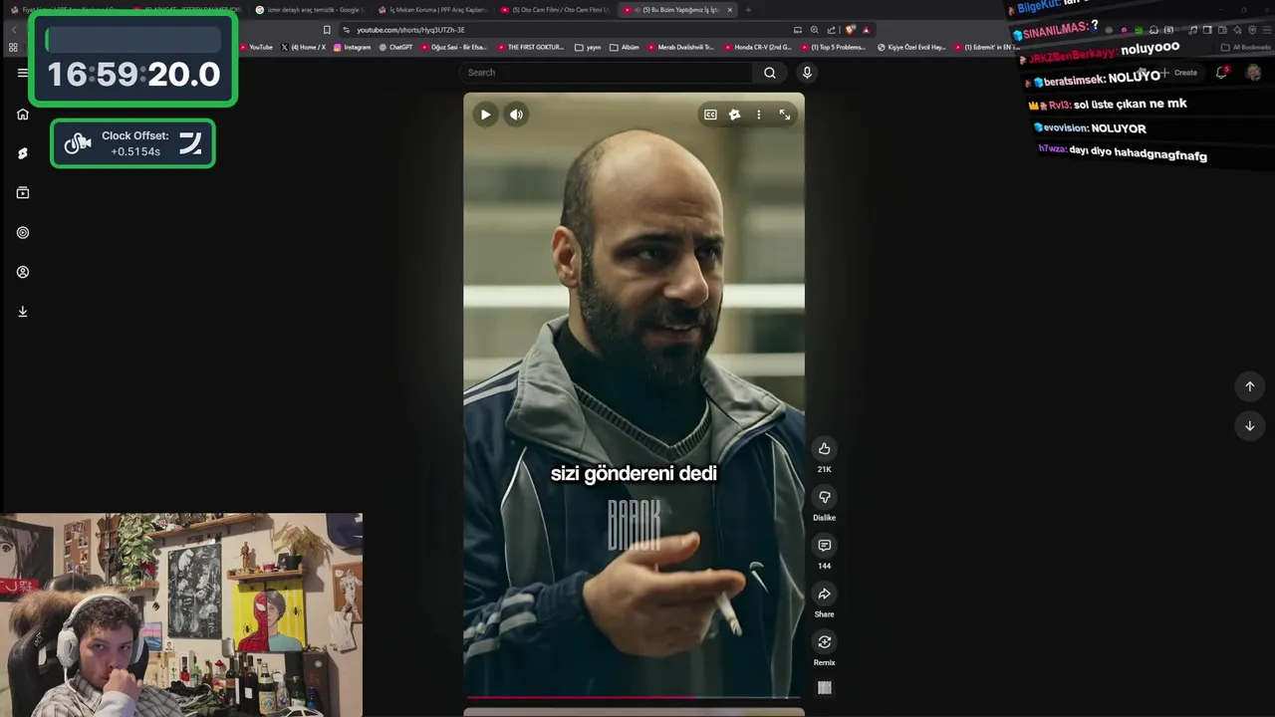
Task: Open the YouTube account avatar menu
Action: 1253,73
